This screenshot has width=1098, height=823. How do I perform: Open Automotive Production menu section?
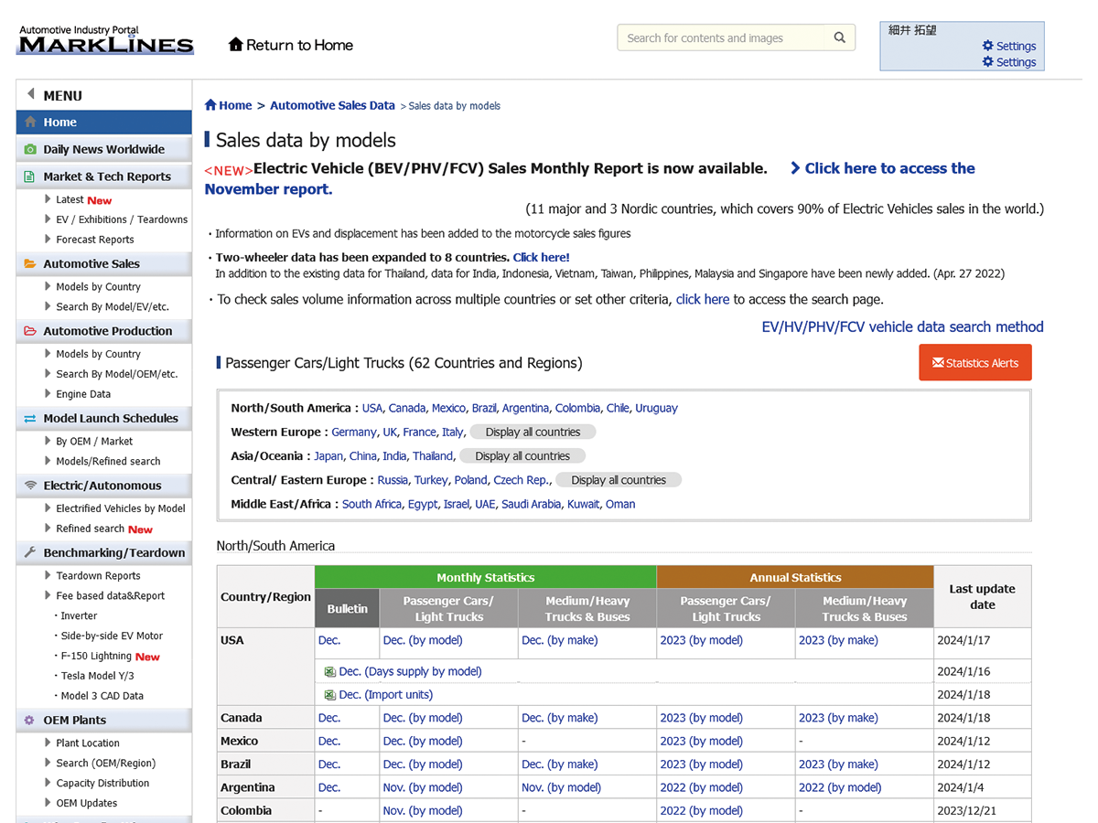[x=104, y=331]
